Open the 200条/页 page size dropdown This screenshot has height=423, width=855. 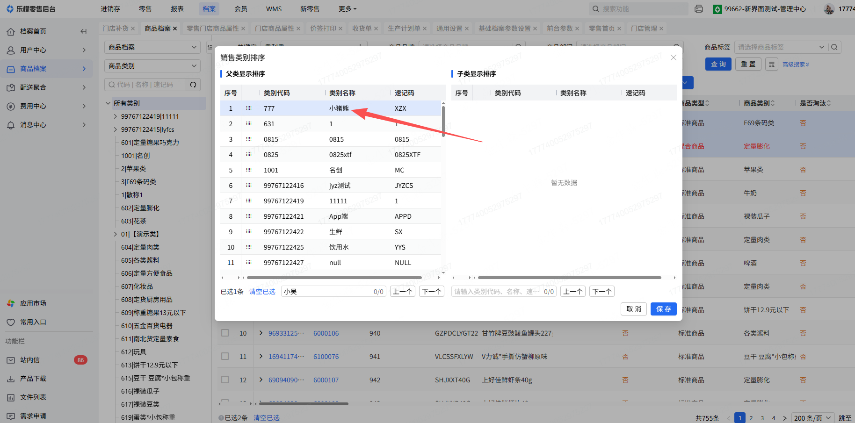tap(812, 418)
